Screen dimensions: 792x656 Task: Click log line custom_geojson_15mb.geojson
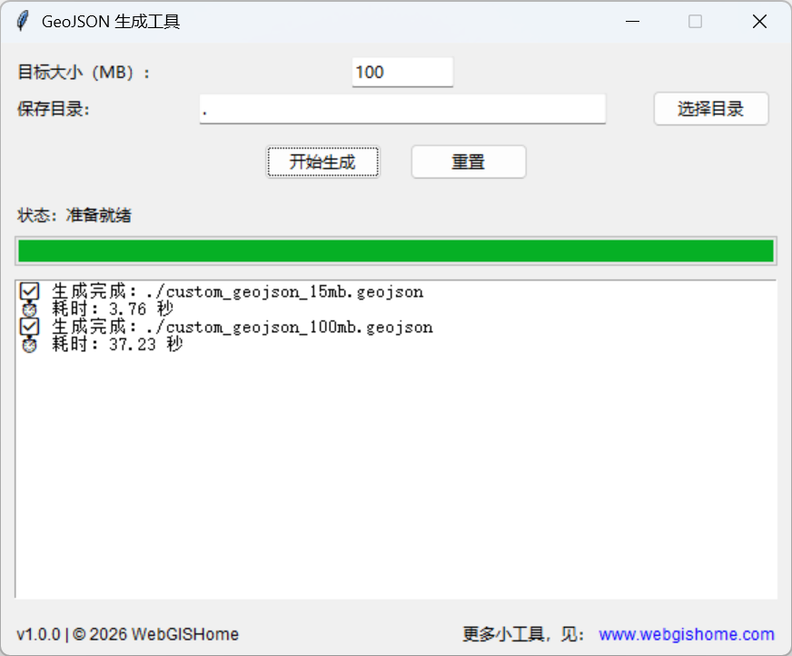pos(237,291)
